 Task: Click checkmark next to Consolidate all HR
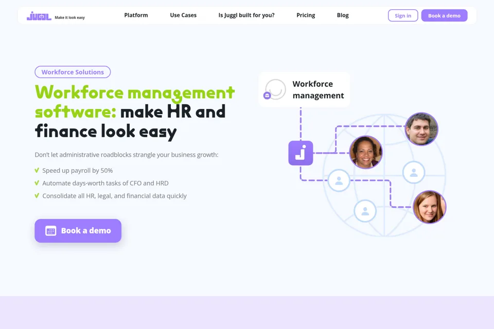37,195
